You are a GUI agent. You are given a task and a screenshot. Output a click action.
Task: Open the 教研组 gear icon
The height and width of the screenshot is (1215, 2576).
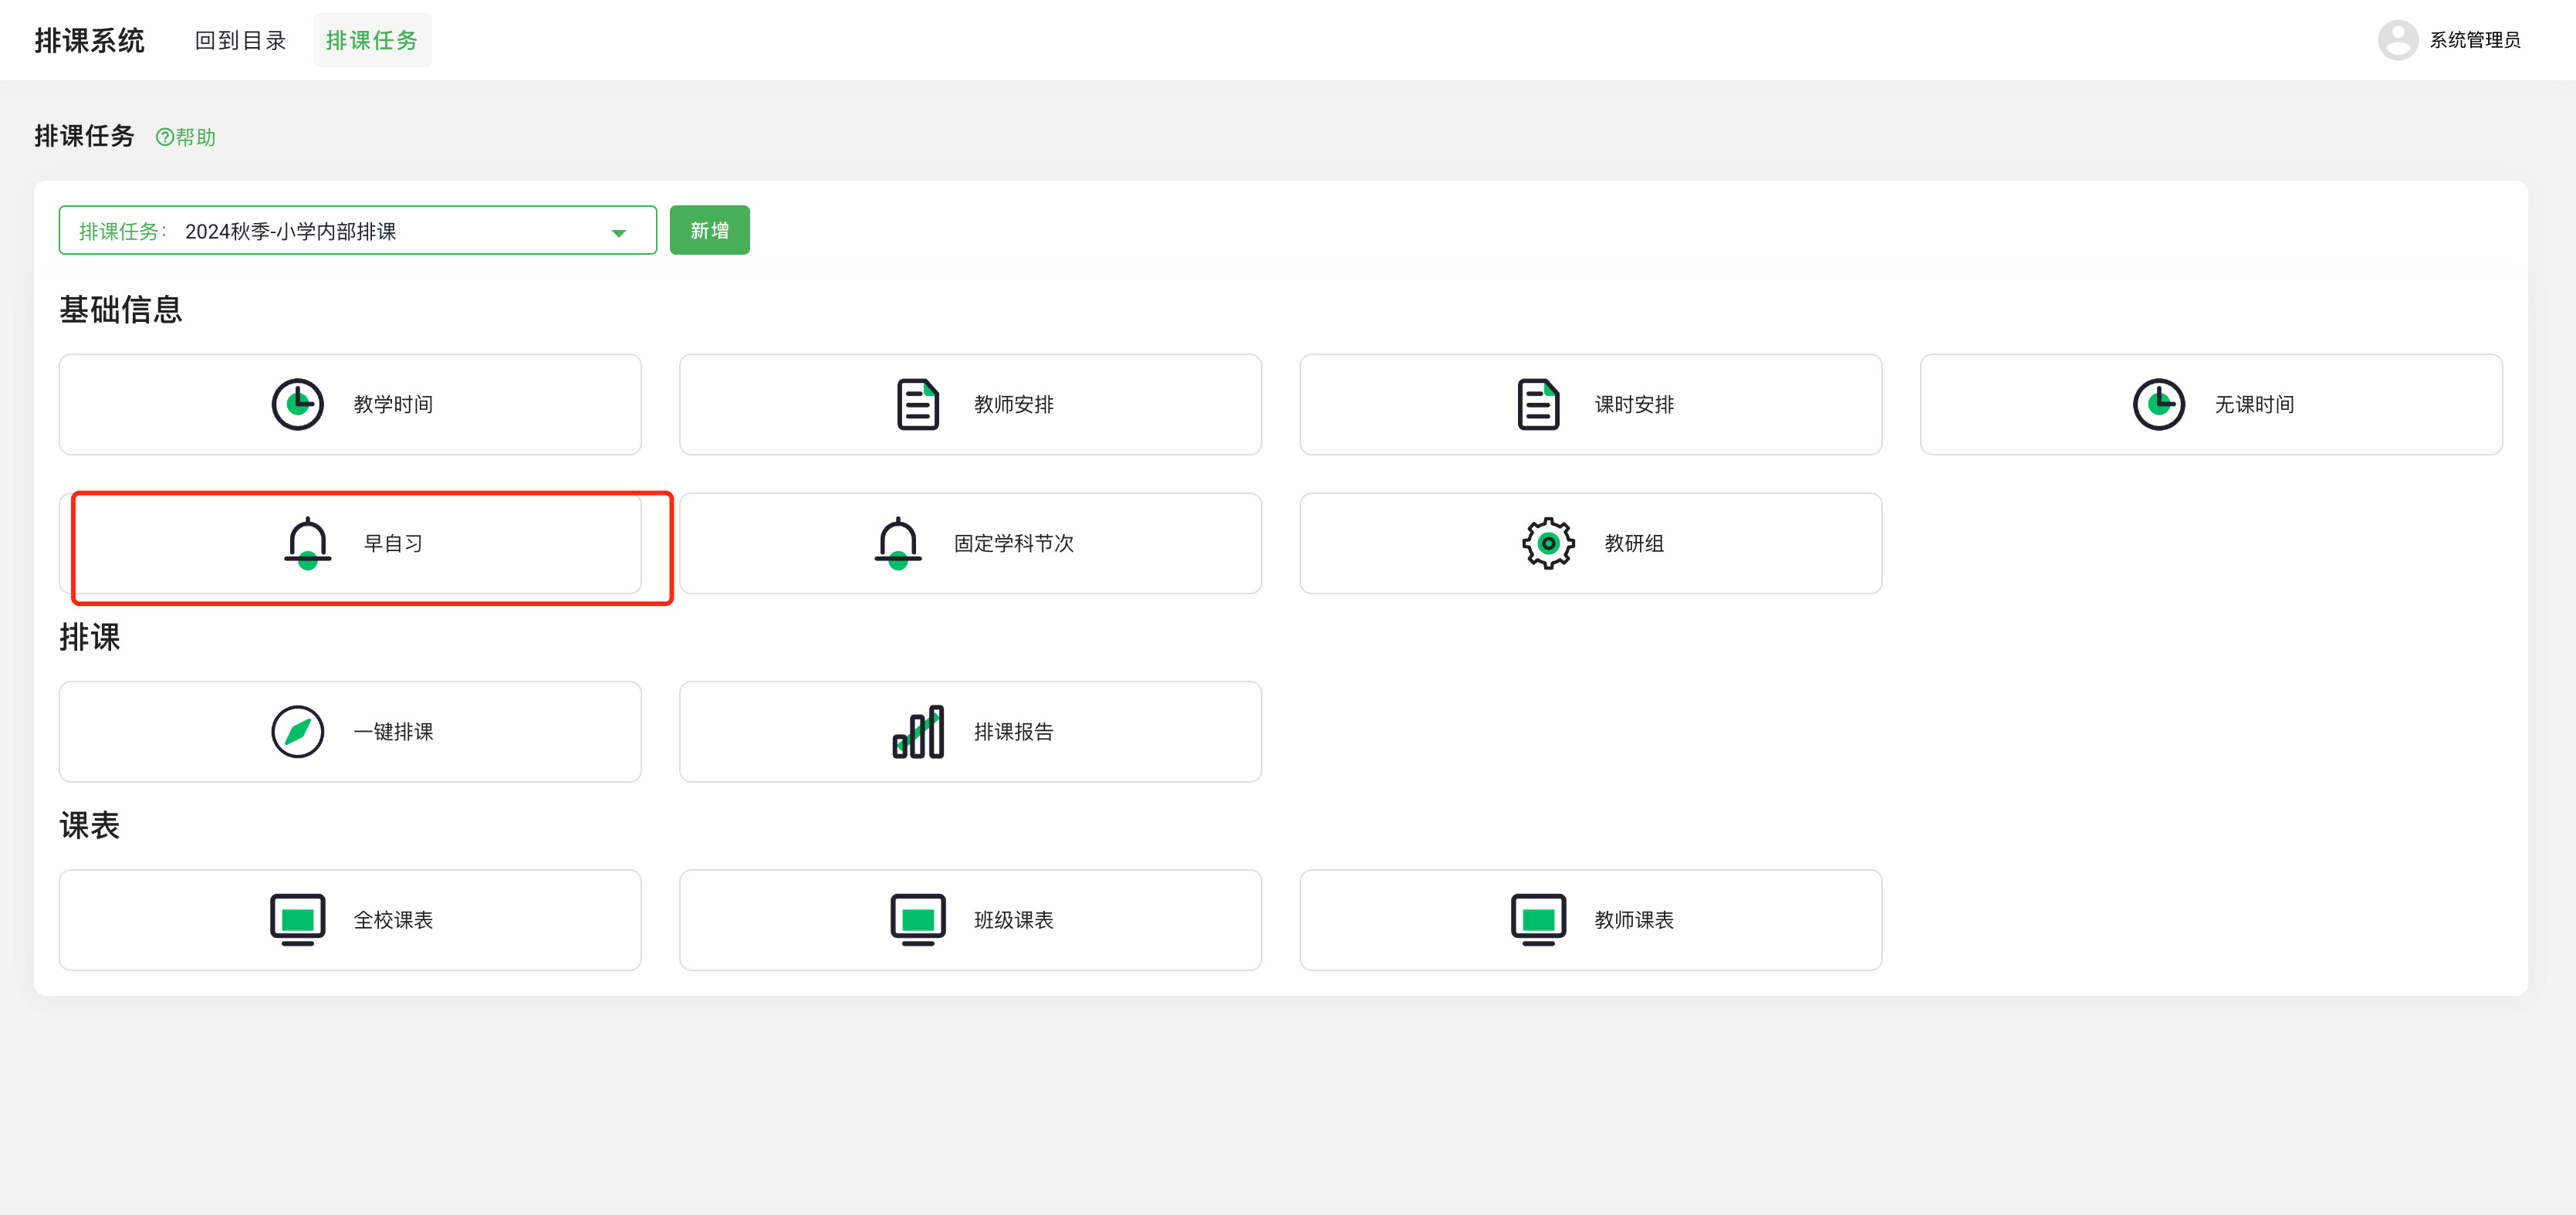(1548, 543)
